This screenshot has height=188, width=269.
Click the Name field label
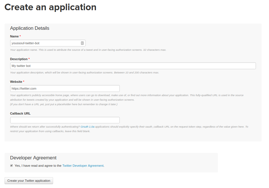coord(14,36)
